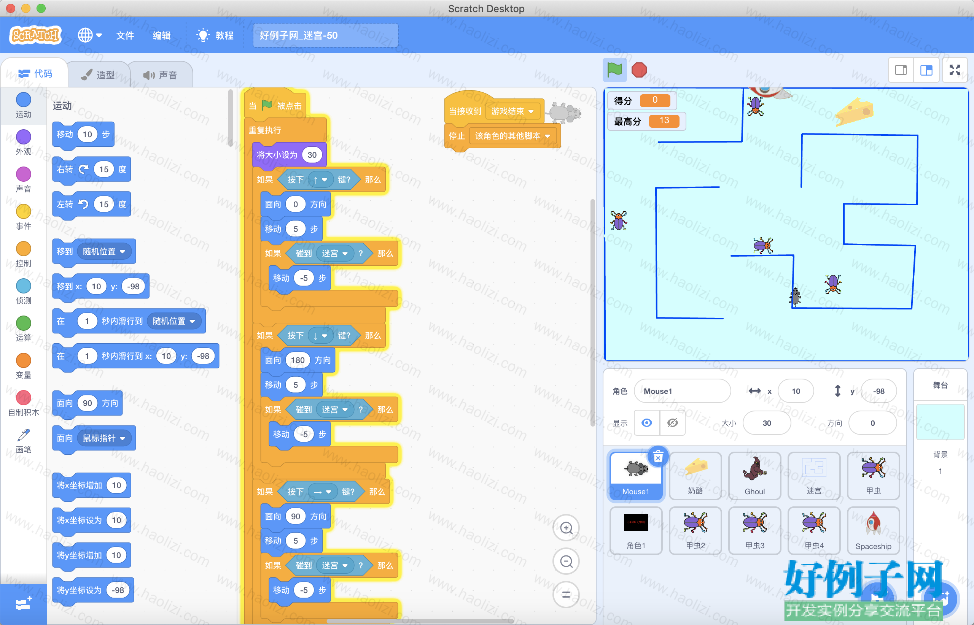The width and height of the screenshot is (974, 625).
Task: Select the 运动 blue category circle
Action: 23,100
